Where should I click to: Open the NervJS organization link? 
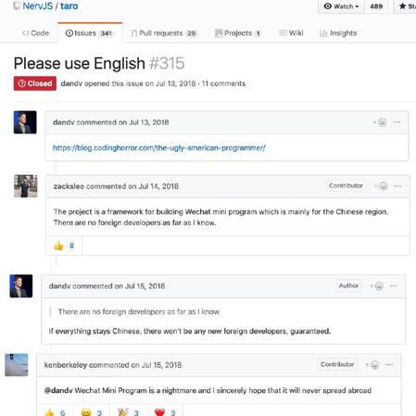tap(38, 6)
